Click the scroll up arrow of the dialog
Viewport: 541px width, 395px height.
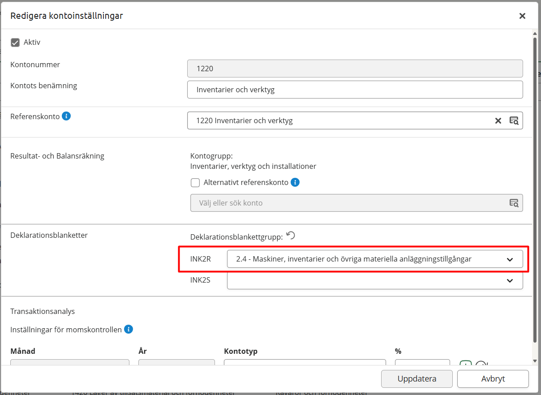point(535,33)
